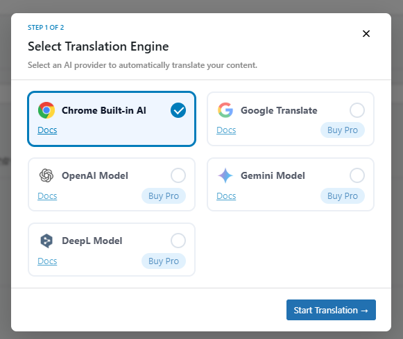Select the Google Translate radio button
This screenshot has width=403, height=339.
coord(357,110)
